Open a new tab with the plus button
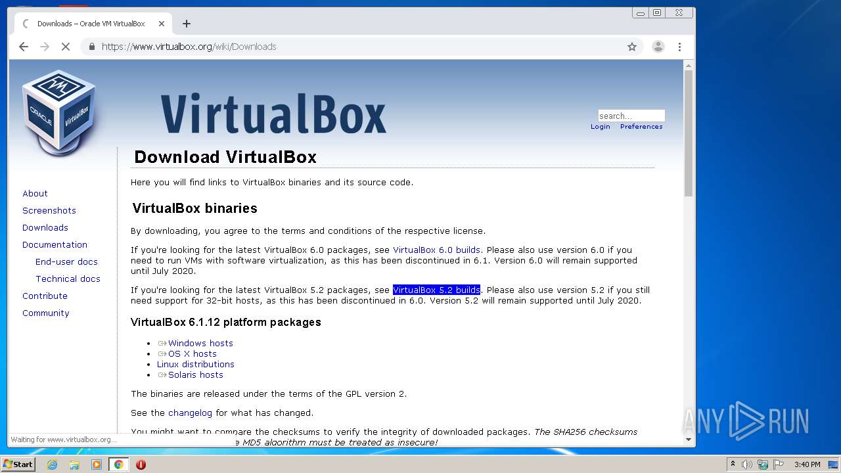The width and height of the screenshot is (841, 473). pos(187,24)
